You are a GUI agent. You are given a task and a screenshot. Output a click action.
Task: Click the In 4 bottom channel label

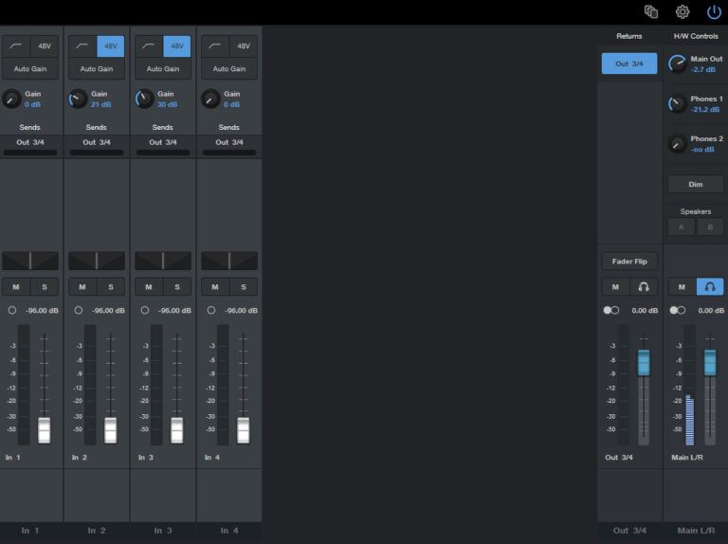[x=229, y=530]
